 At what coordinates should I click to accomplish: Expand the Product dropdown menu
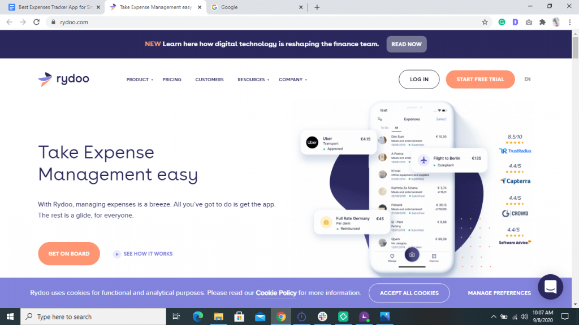tap(140, 80)
